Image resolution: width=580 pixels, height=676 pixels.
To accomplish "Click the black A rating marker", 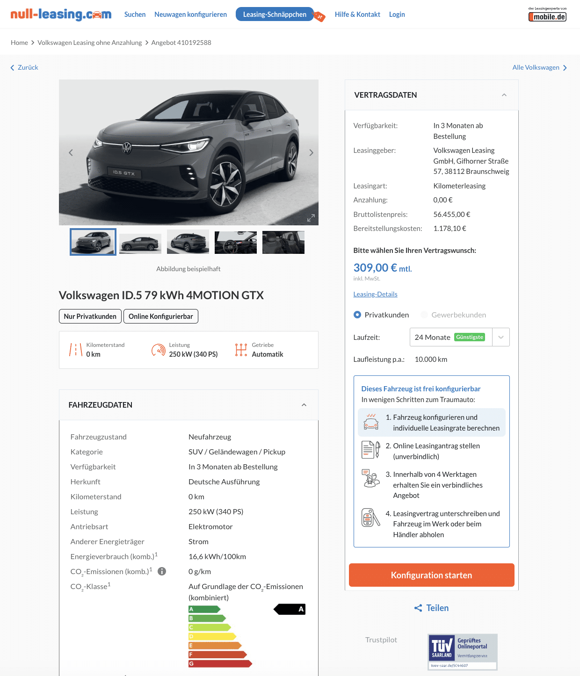I will pyautogui.click(x=290, y=609).
